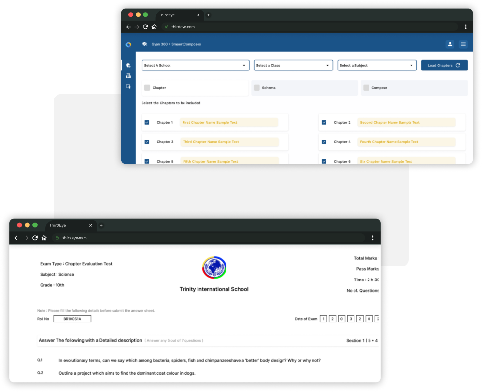Reload the page in the upper browser window
Viewport: 482px width, 392px height.
tap(145, 27)
